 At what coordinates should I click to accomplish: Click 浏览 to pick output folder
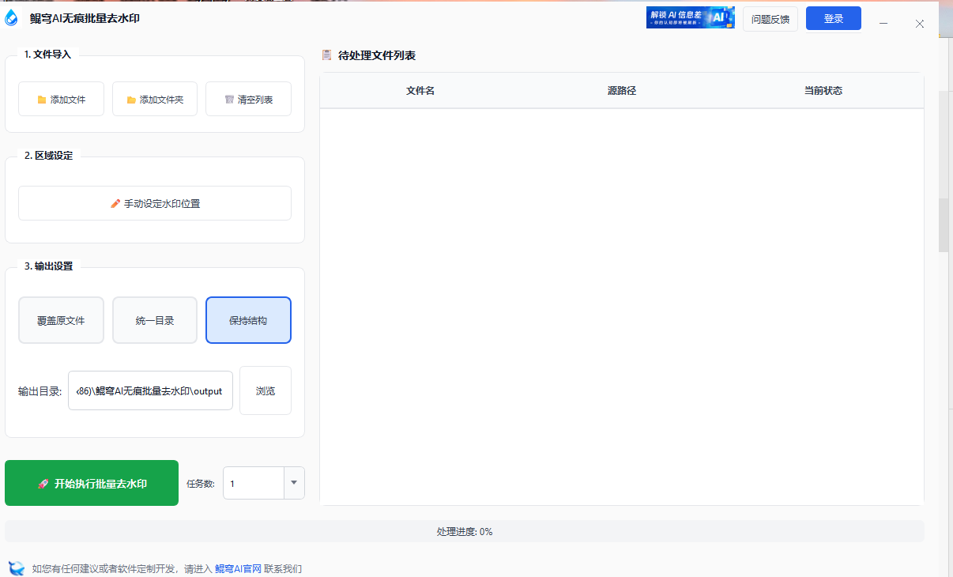265,390
